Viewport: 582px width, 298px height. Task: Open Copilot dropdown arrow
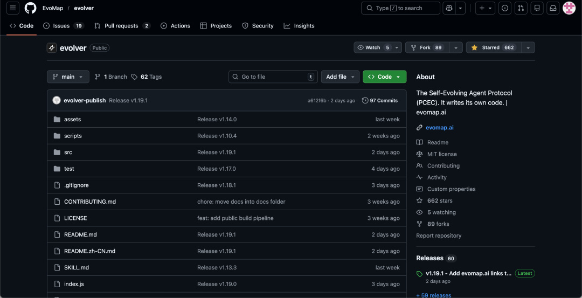[x=461, y=8]
